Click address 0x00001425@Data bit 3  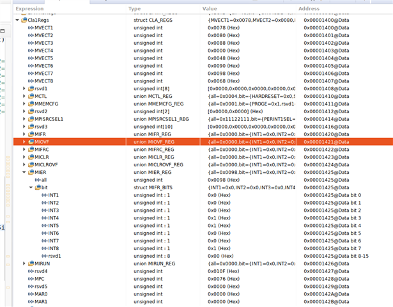click(x=332, y=218)
